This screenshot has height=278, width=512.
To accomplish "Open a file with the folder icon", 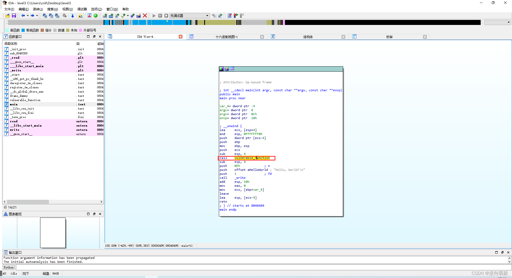I will click(7, 16).
